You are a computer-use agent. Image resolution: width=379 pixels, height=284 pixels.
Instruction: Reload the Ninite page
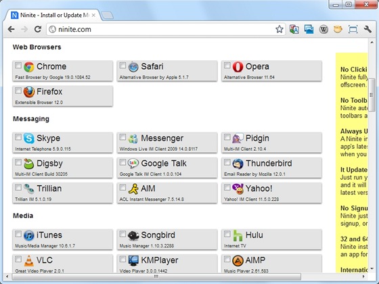[x=38, y=30]
